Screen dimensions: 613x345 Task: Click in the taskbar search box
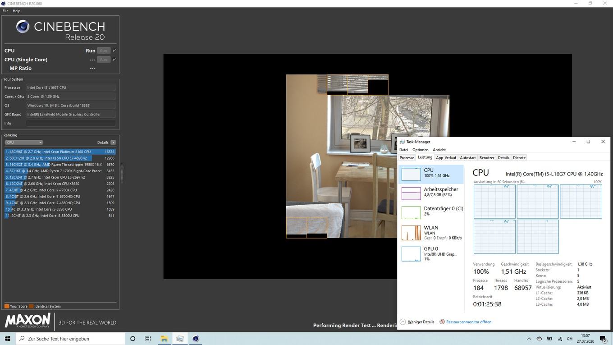(70, 339)
